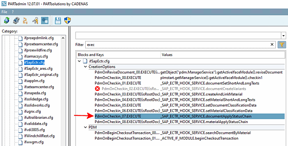Open the top combo box dropdown arrow
Image resolution: width=288 pixels, height=146 pixels.
click(x=283, y=36)
